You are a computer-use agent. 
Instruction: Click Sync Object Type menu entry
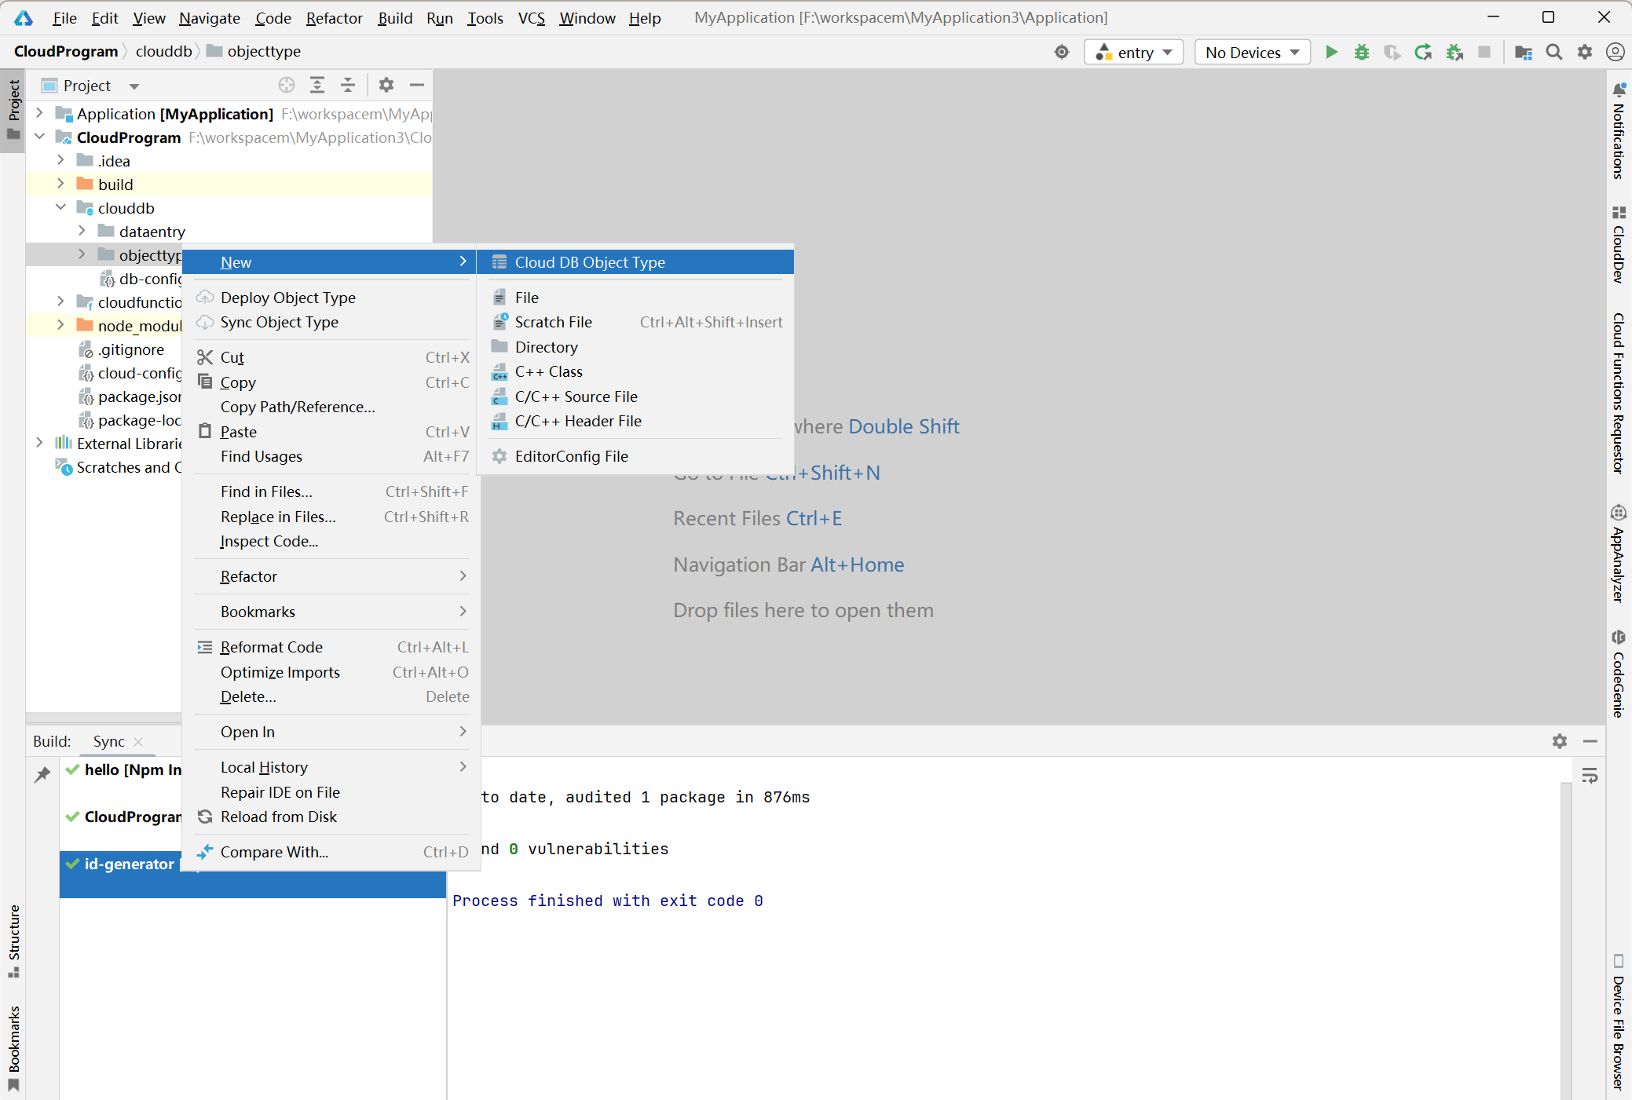coord(279,322)
